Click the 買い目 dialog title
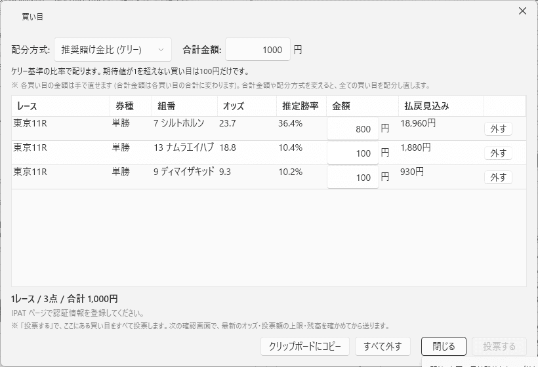538x367 pixels. [32, 16]
